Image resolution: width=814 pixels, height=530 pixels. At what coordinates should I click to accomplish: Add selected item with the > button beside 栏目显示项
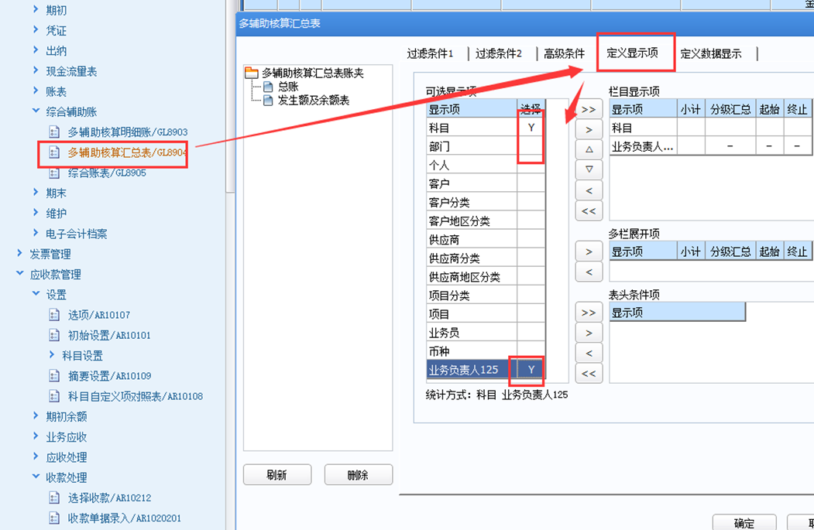click(x=589, y=130)
